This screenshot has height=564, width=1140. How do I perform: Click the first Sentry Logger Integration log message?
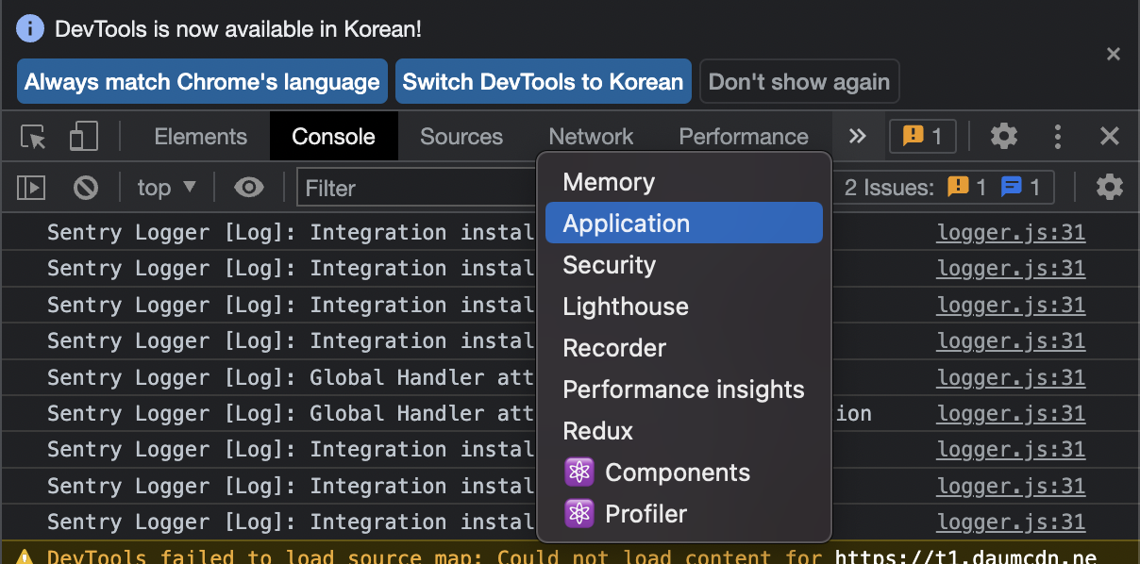click(292, 233)
